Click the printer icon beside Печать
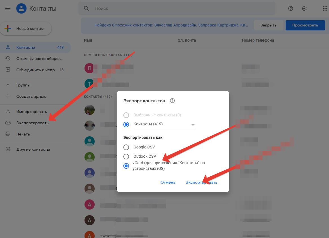Viewport: 329px width, 238px height. pyautogui.click(x=8, y=134)
